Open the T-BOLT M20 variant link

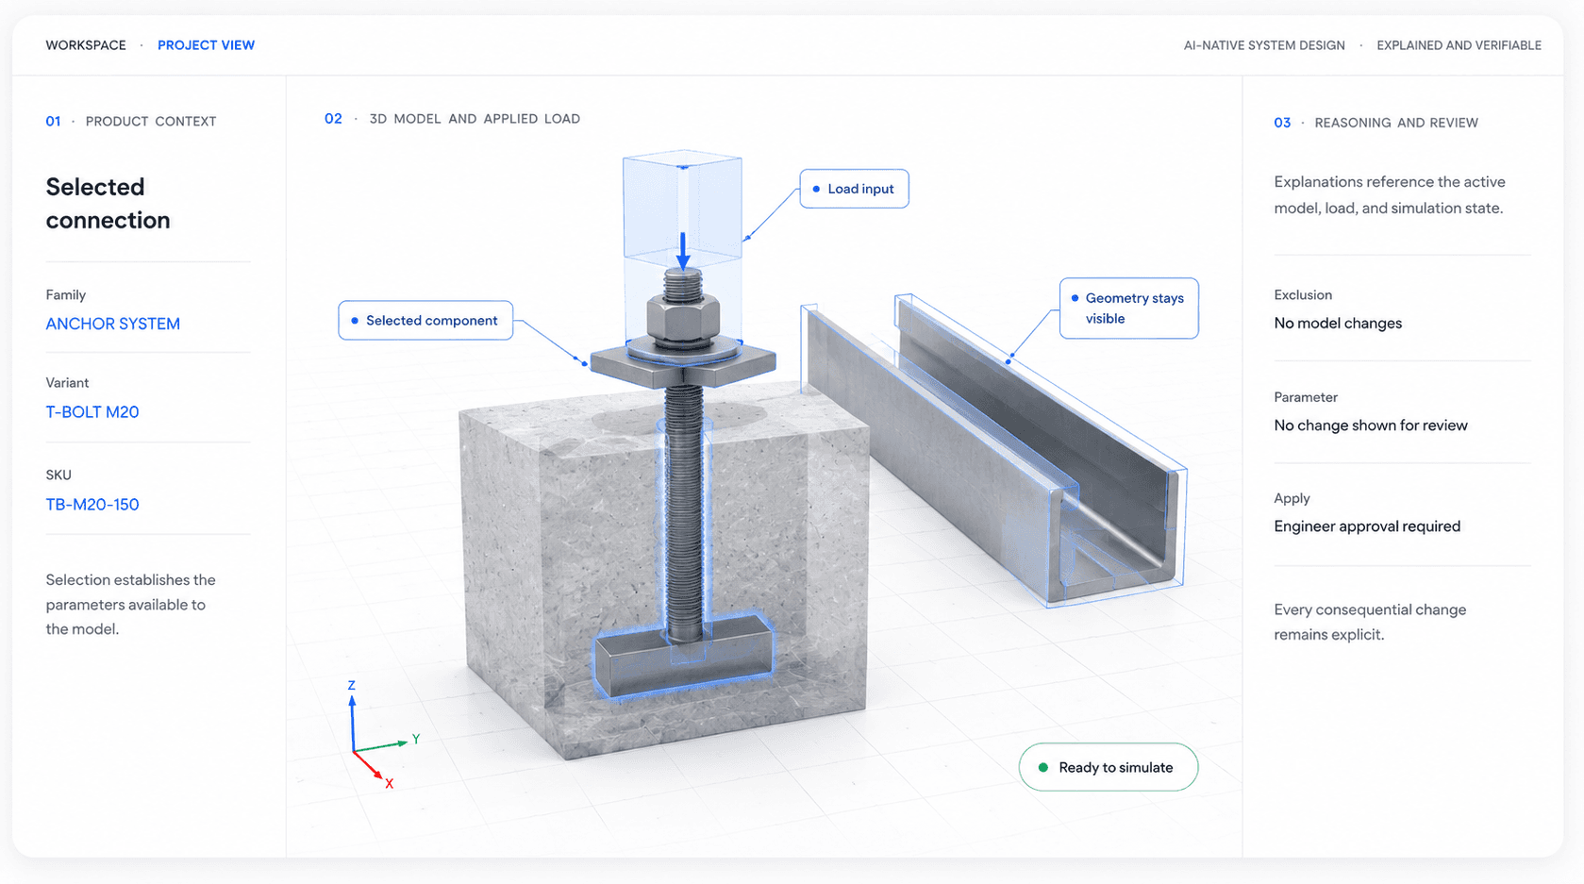(92, 412)
